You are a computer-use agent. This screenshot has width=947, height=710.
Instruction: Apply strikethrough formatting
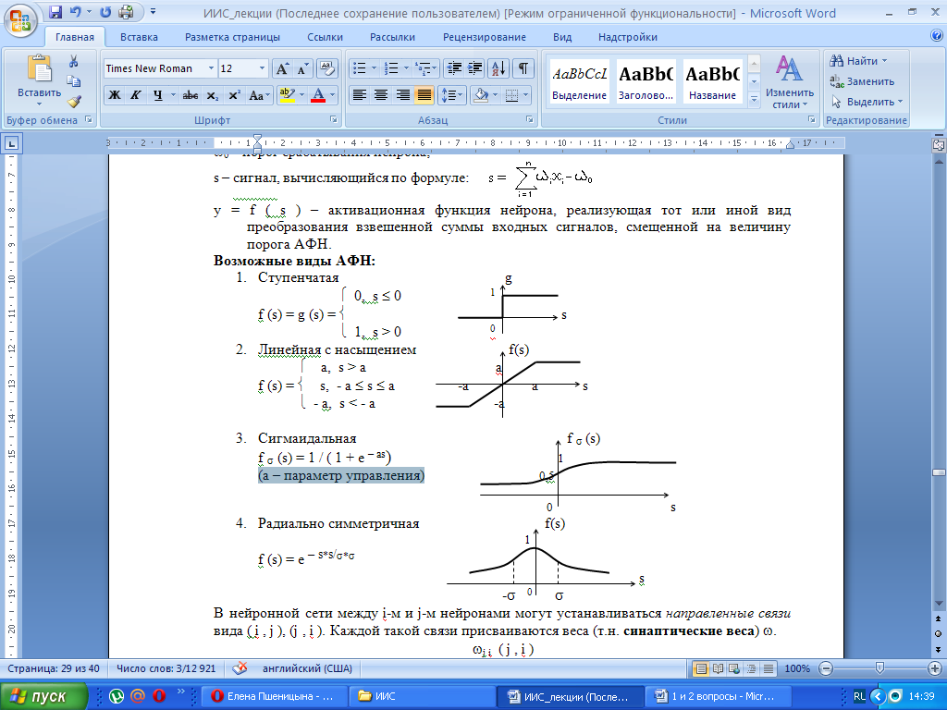pos(191,95)
